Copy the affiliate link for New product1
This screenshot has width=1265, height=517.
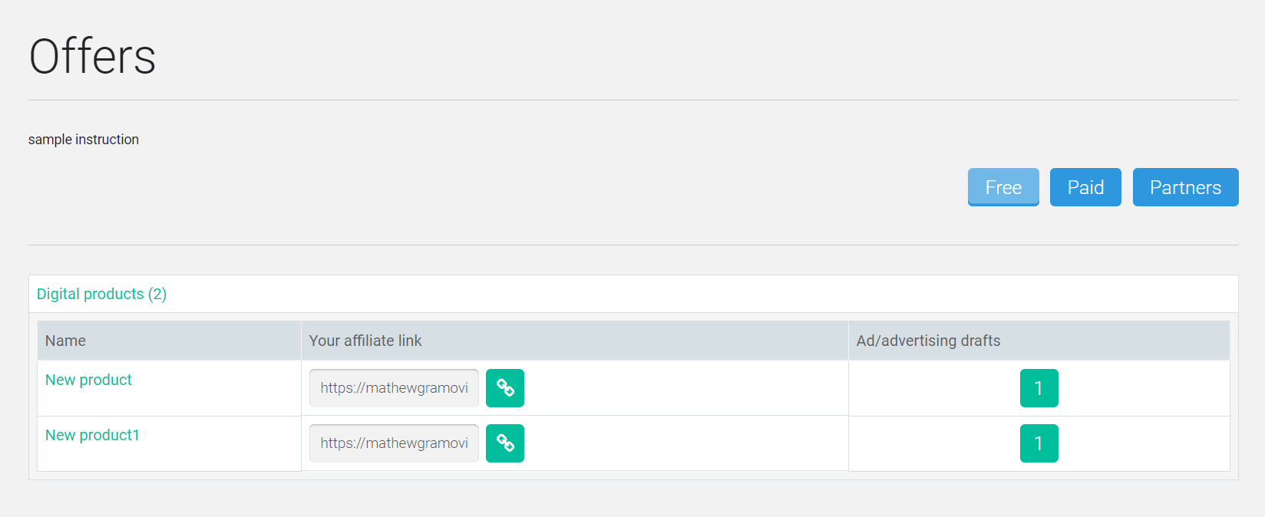505,443
